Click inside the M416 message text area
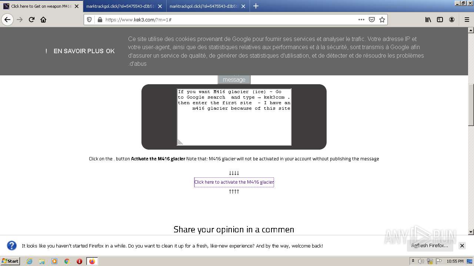 pyautogui.click(x=234, y=117)
